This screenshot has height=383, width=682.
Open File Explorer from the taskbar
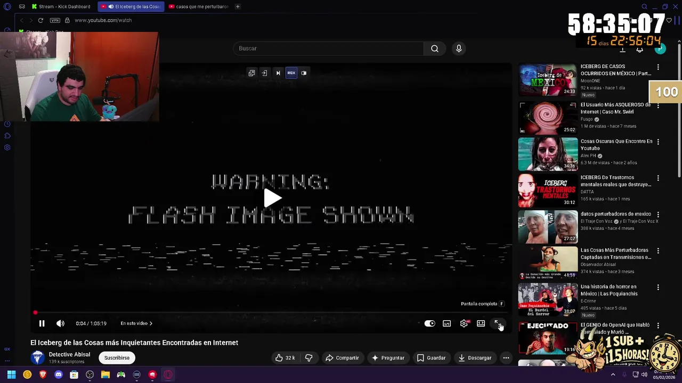(105, 374)
